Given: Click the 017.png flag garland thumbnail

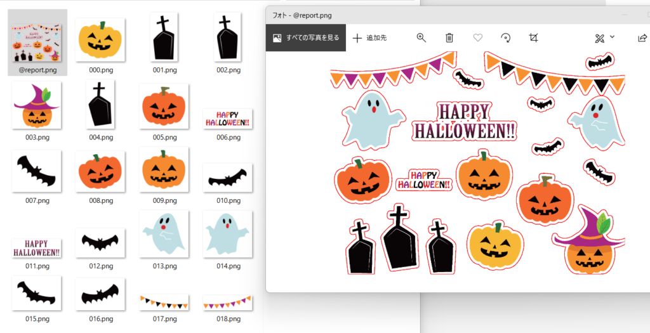Looking at the screenshot, I should click(x=164, y=302).
